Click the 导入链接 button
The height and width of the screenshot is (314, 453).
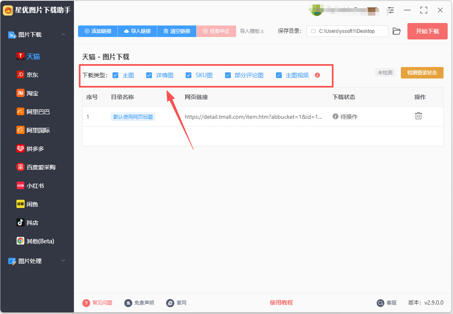138,31
